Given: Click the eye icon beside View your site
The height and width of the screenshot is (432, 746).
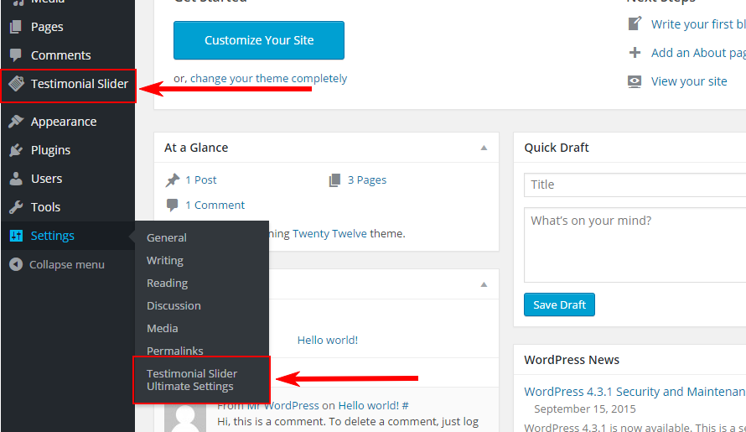Looking at the screenshot, I should click(x=635, y=81).
